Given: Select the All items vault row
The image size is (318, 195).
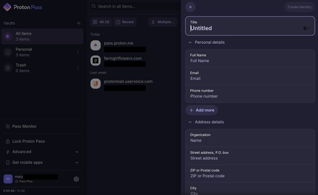Looking at the screenshot, I should click(42, 36).
